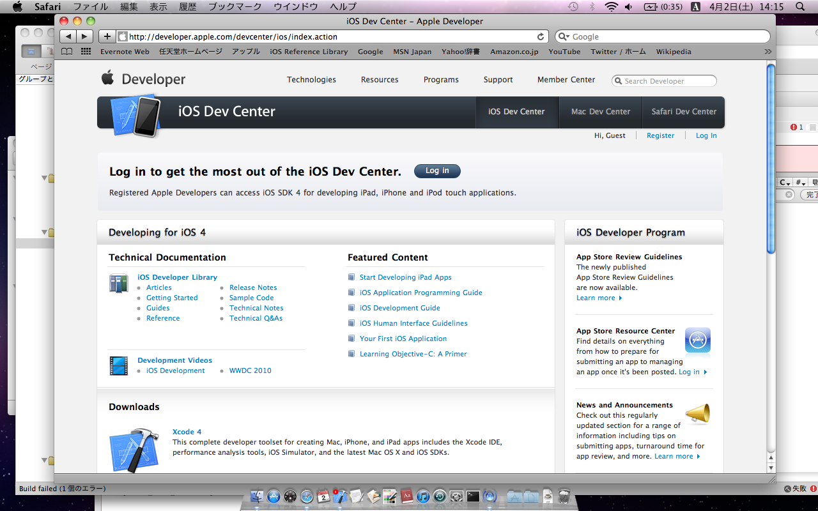Open iOS Human Interface Guidelines link
818x511 pixels.
pos(413,323)
